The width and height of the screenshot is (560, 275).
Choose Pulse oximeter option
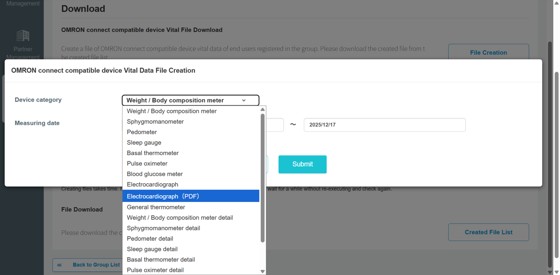(x=191, y=164)
